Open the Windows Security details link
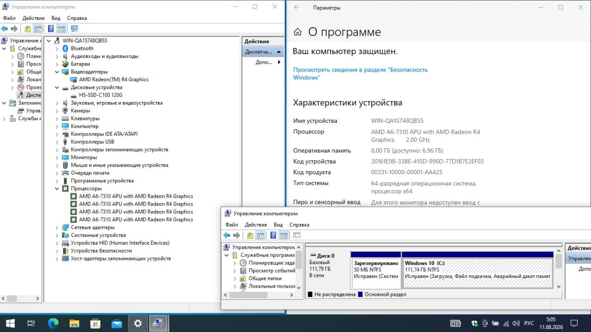 [x=361, y=73]
